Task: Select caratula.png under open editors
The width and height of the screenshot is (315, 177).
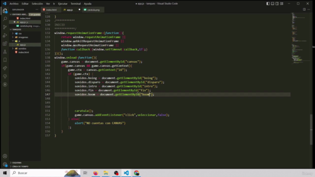Action: (x=25, y=26)
